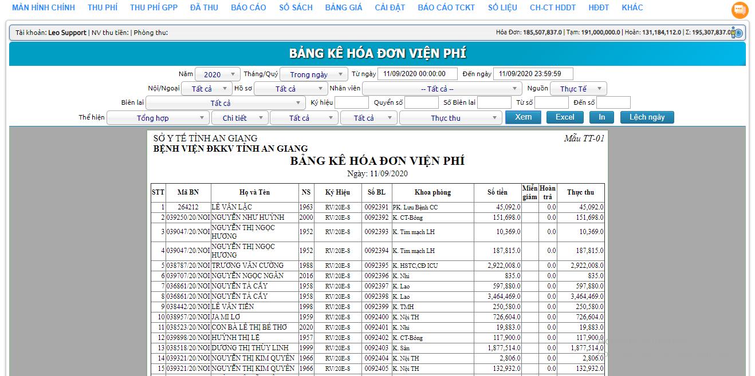Select patient name NGUYỄN NHƯ HUỲNH

coord(248,217)
